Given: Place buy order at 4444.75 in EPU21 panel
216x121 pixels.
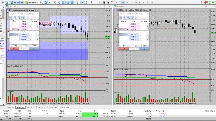Looking at the screenshot, I should (38, 39).
